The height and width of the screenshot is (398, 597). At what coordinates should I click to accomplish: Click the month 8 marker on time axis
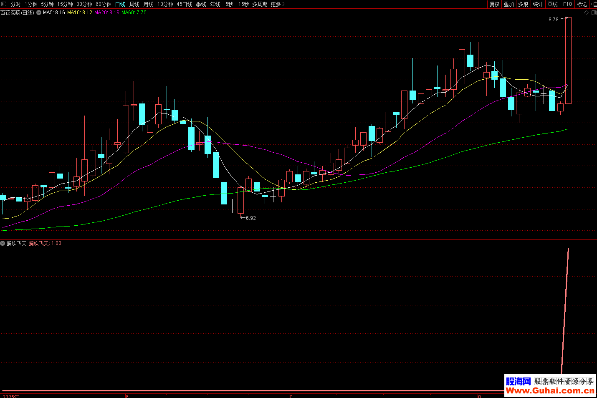pos(479,396)
